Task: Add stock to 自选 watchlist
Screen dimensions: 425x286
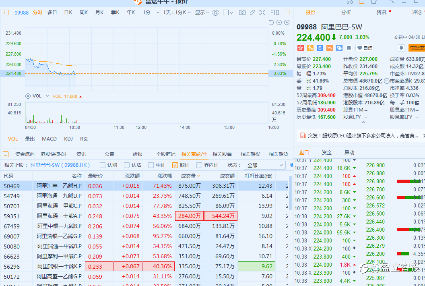Action: (x=365, y=48)
